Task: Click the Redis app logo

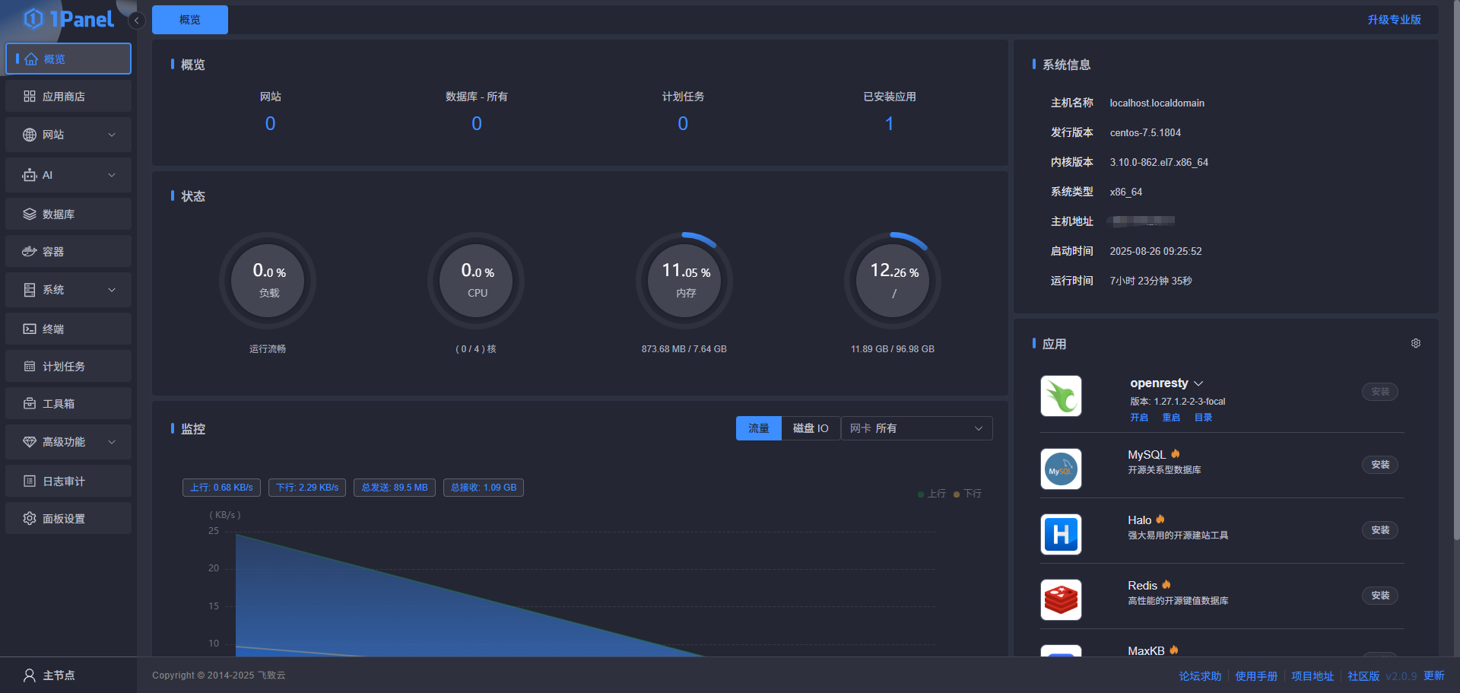Action: [1061, 599]
